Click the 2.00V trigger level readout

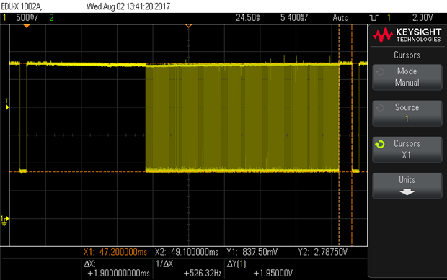tap(422, 18)
